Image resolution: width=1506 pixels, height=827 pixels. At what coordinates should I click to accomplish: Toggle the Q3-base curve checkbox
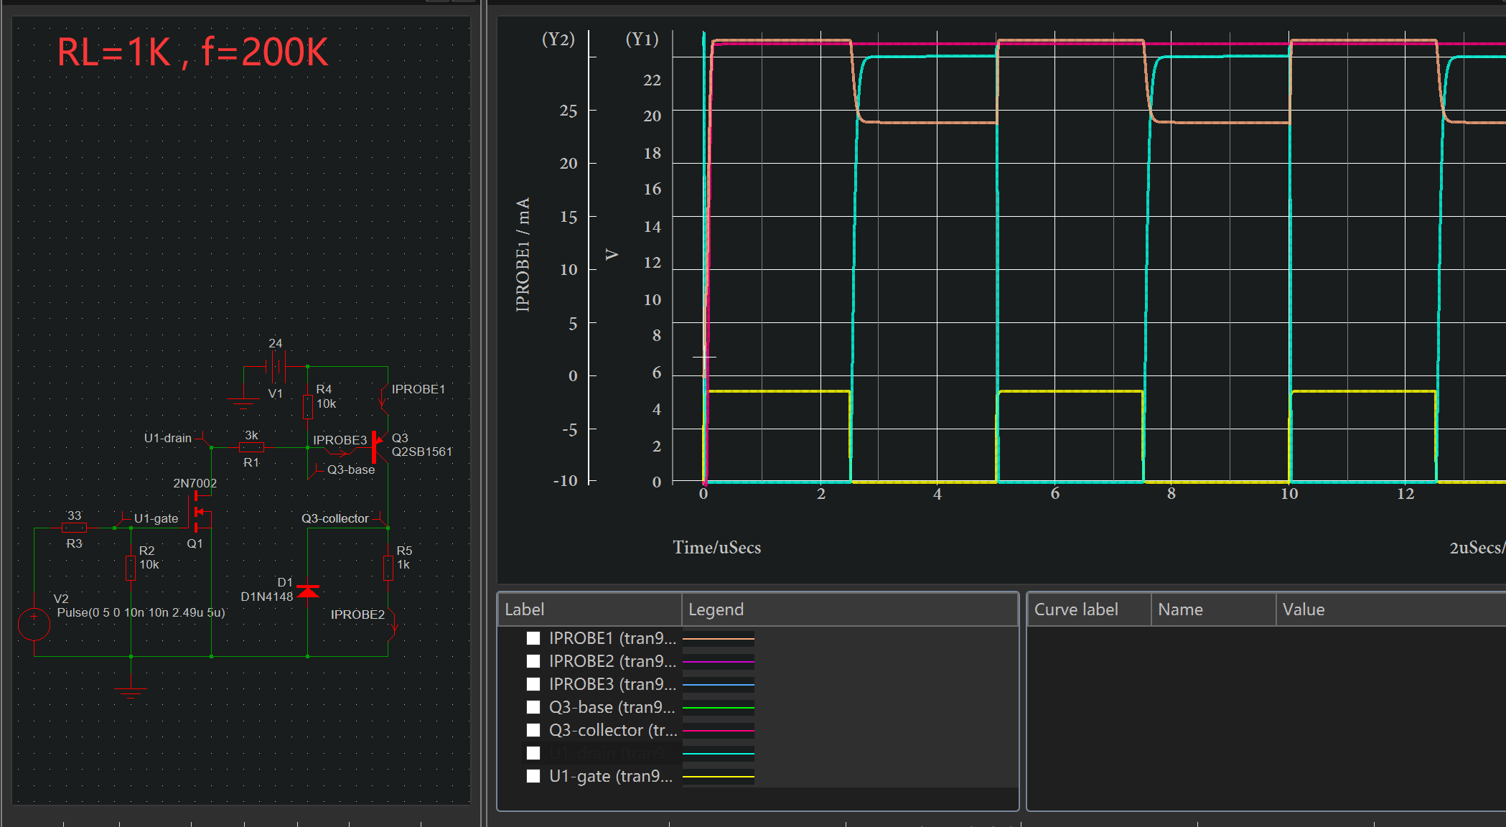[533, 707]
